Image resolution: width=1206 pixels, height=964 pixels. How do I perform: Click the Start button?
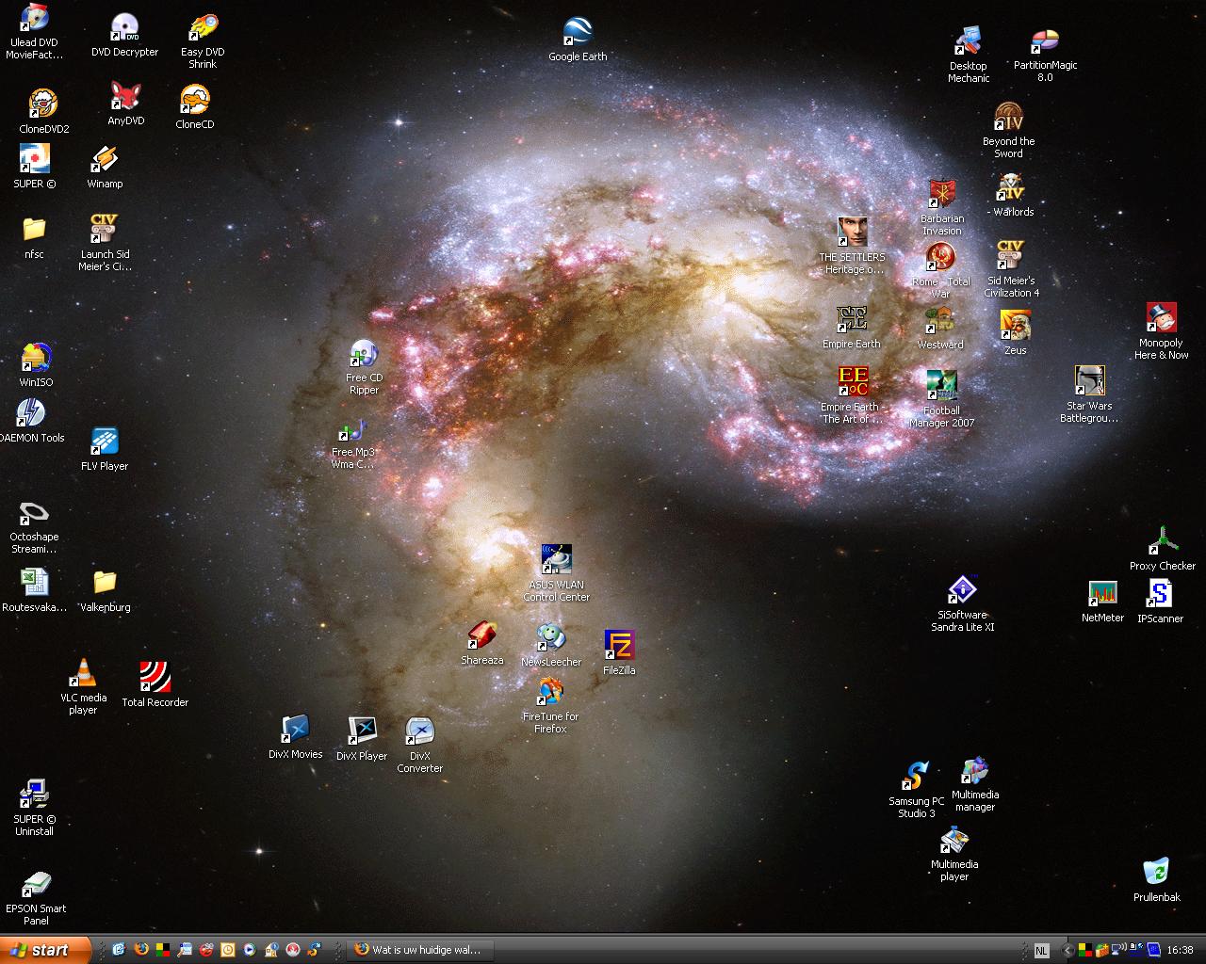(x=45, y=950)
